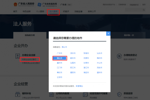Go to 个人服务 in navigation bar
The image size is (150, 100).
click(40, 11)
